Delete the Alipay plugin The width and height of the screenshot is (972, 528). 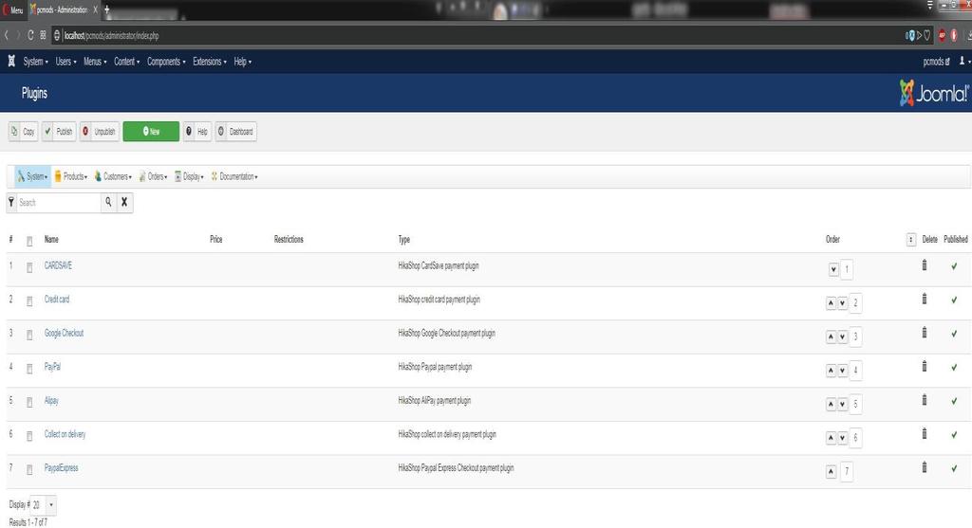coord(925,400)
